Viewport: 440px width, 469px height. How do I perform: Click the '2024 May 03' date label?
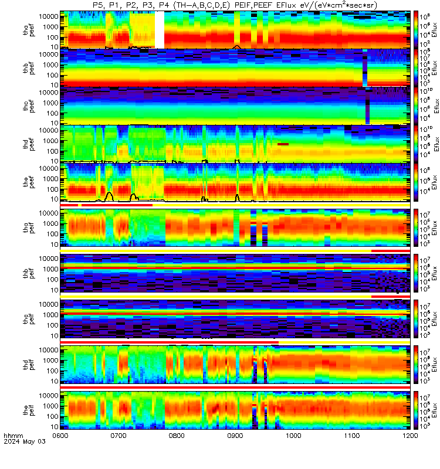tap(25, 441)
